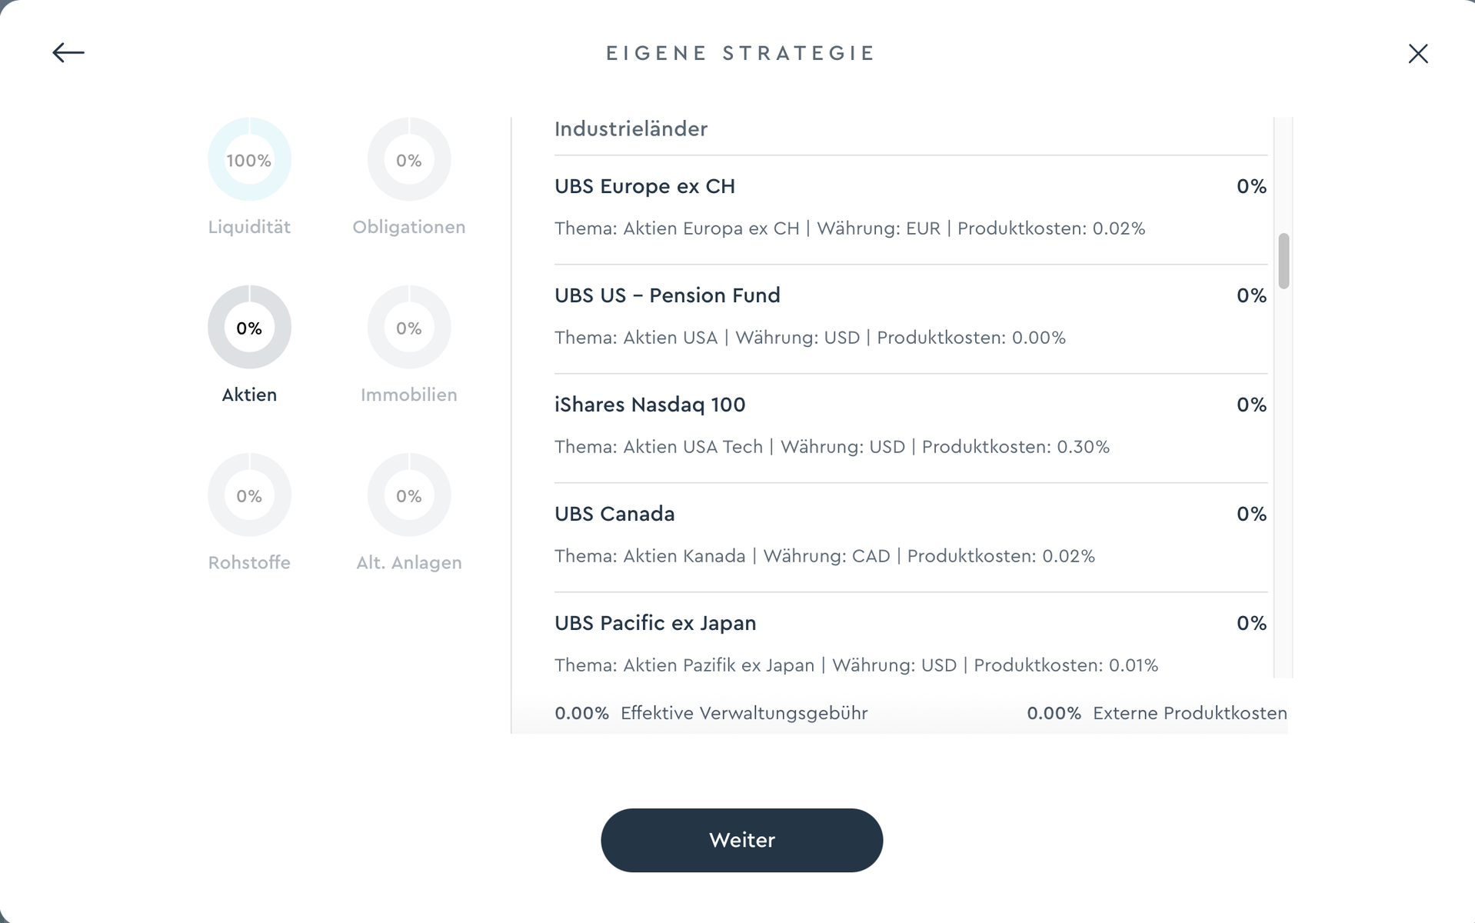Close the Eigene Strategie dialog
1475x923 pixels.
pyautogui.click(x=1418, y=53)
